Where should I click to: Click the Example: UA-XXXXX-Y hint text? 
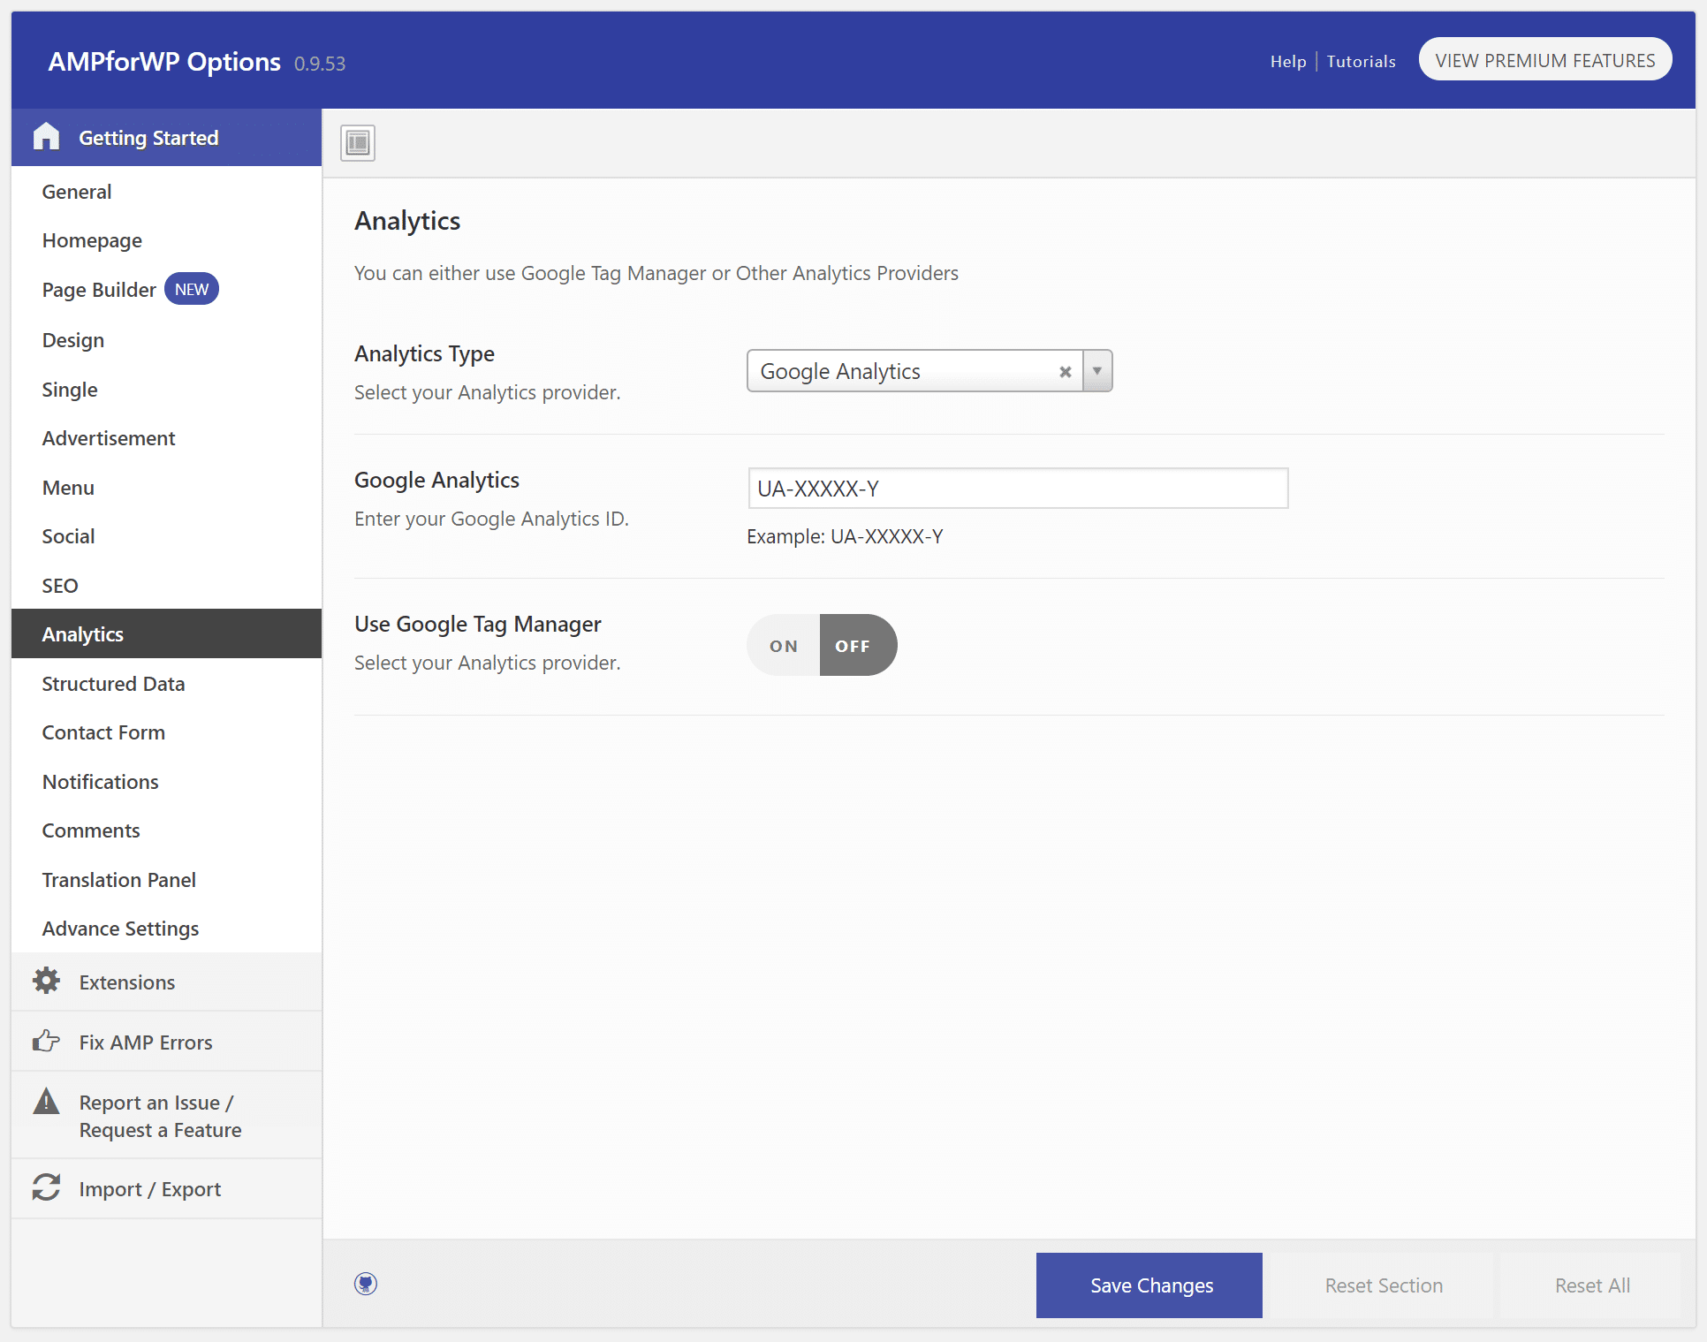(x=845, y=536)
